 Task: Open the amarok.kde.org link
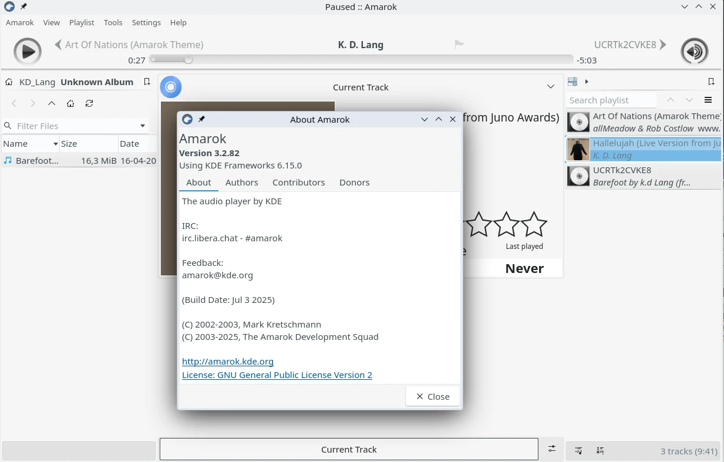[228, 362]
